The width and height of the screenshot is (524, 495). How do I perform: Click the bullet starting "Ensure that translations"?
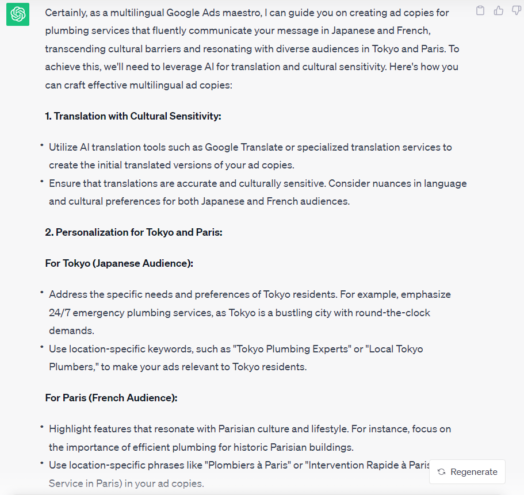[258, 193]
